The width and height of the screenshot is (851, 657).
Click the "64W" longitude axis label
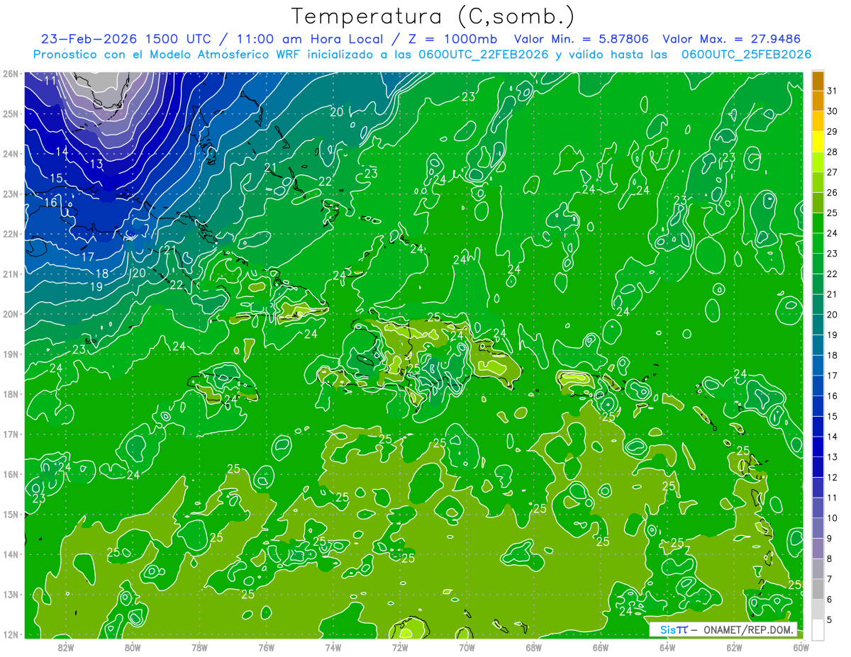(667, 646)
